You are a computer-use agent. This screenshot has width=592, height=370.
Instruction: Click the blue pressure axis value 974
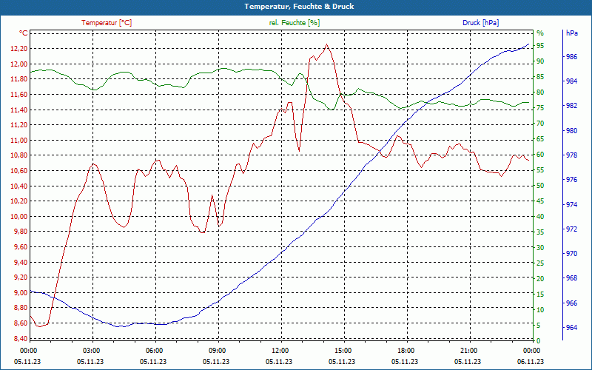click(x=572, y=205)
